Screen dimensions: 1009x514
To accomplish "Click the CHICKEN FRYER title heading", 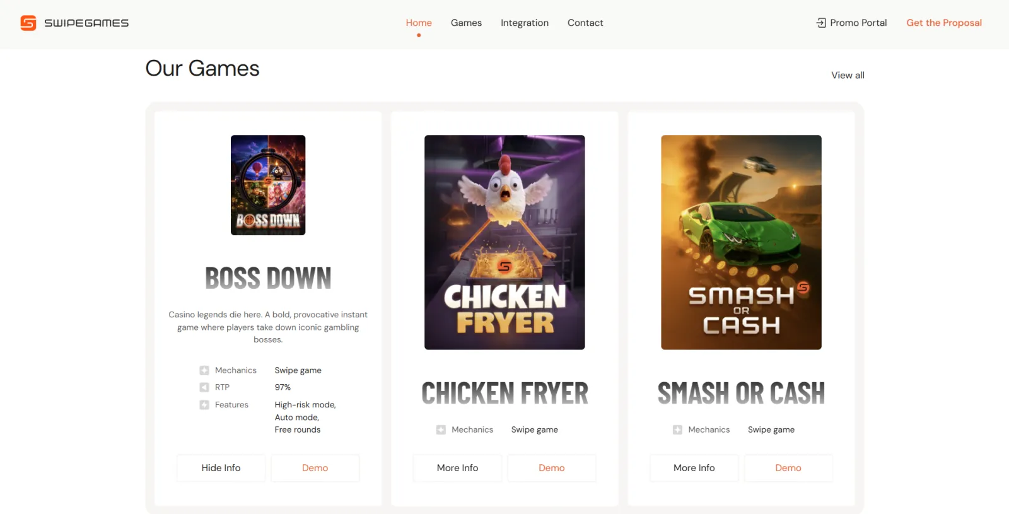I will coord(504,394).
